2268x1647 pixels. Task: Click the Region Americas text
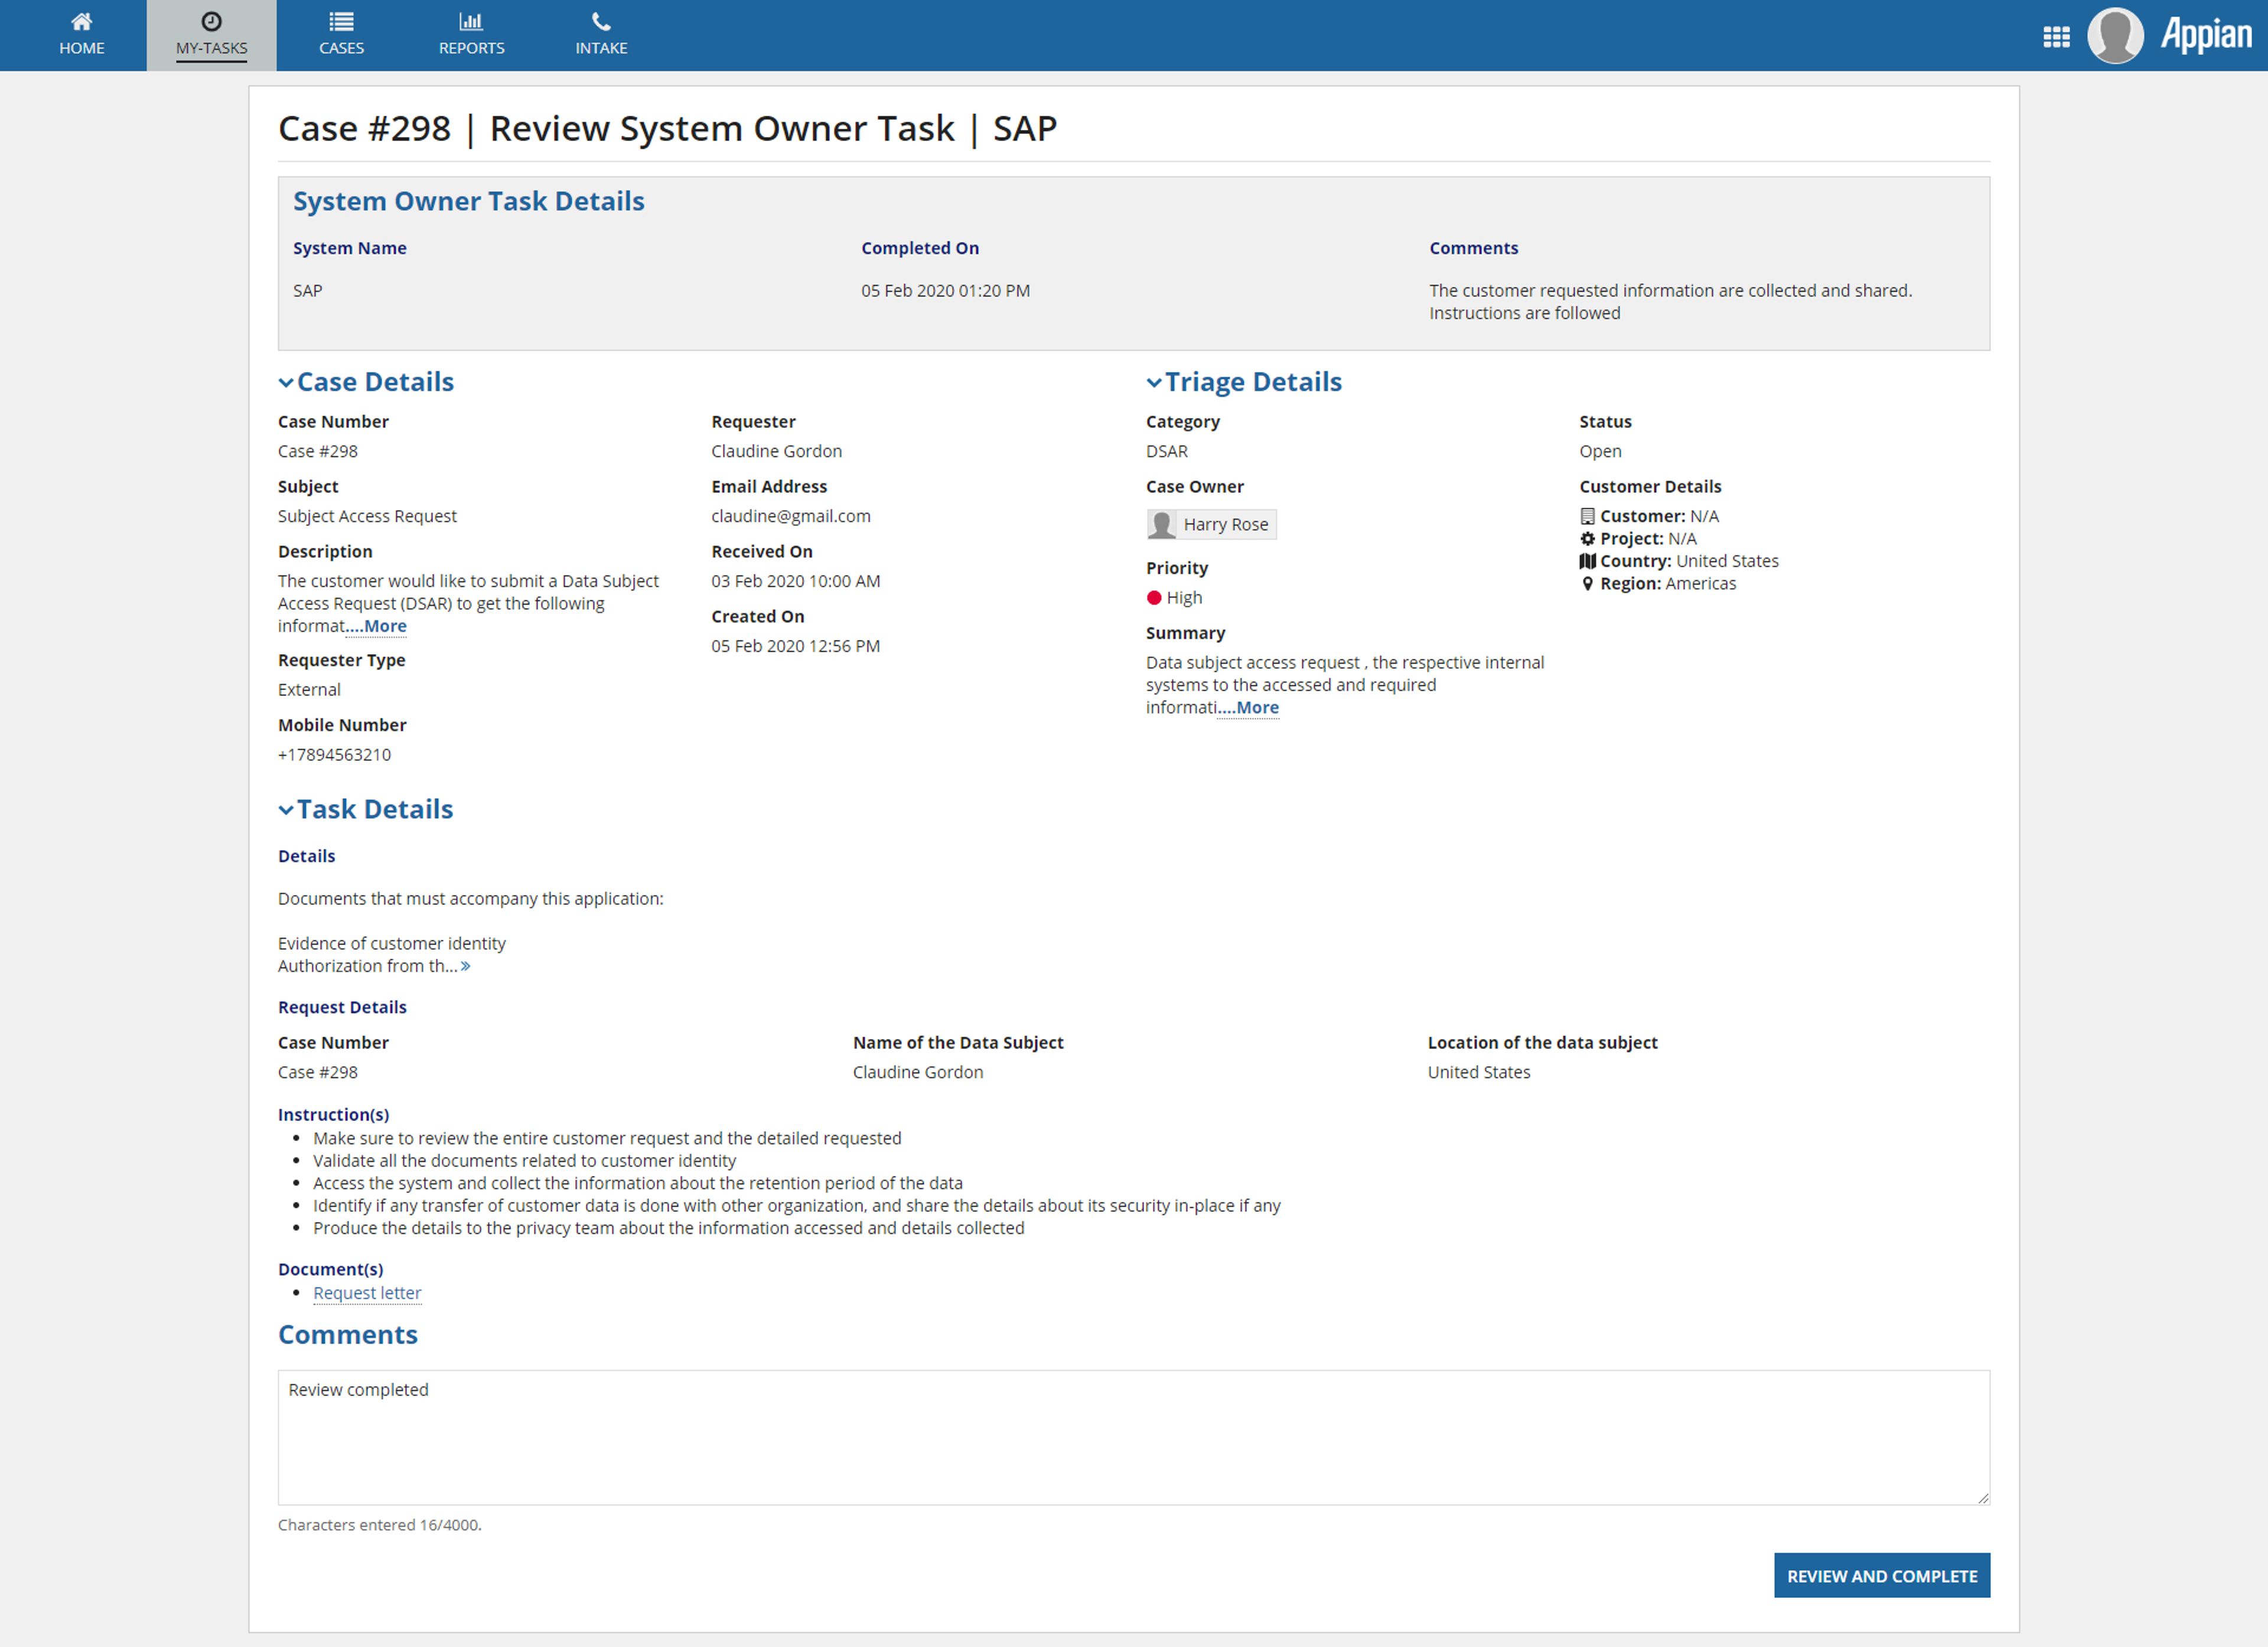click(1668, 584)
